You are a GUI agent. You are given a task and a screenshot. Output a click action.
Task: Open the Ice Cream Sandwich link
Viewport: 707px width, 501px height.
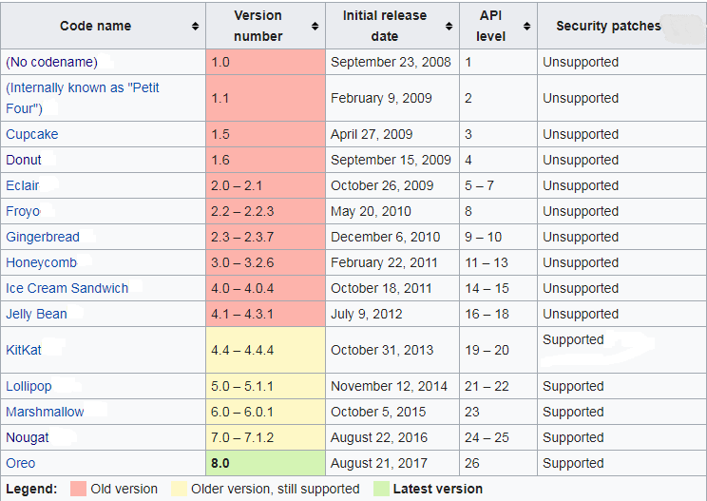point(67,288)
